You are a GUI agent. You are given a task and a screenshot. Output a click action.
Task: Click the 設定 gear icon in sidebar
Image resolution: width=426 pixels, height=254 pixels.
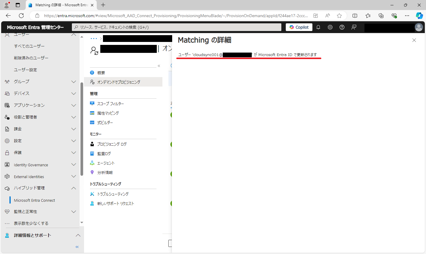(7, 141)
